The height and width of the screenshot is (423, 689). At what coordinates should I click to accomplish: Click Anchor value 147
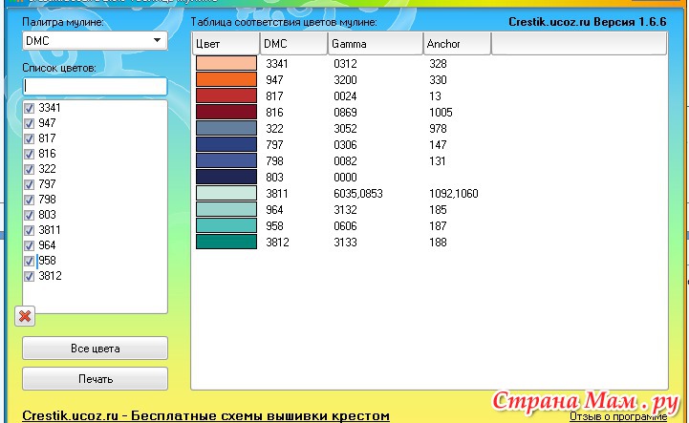[438, 145]
